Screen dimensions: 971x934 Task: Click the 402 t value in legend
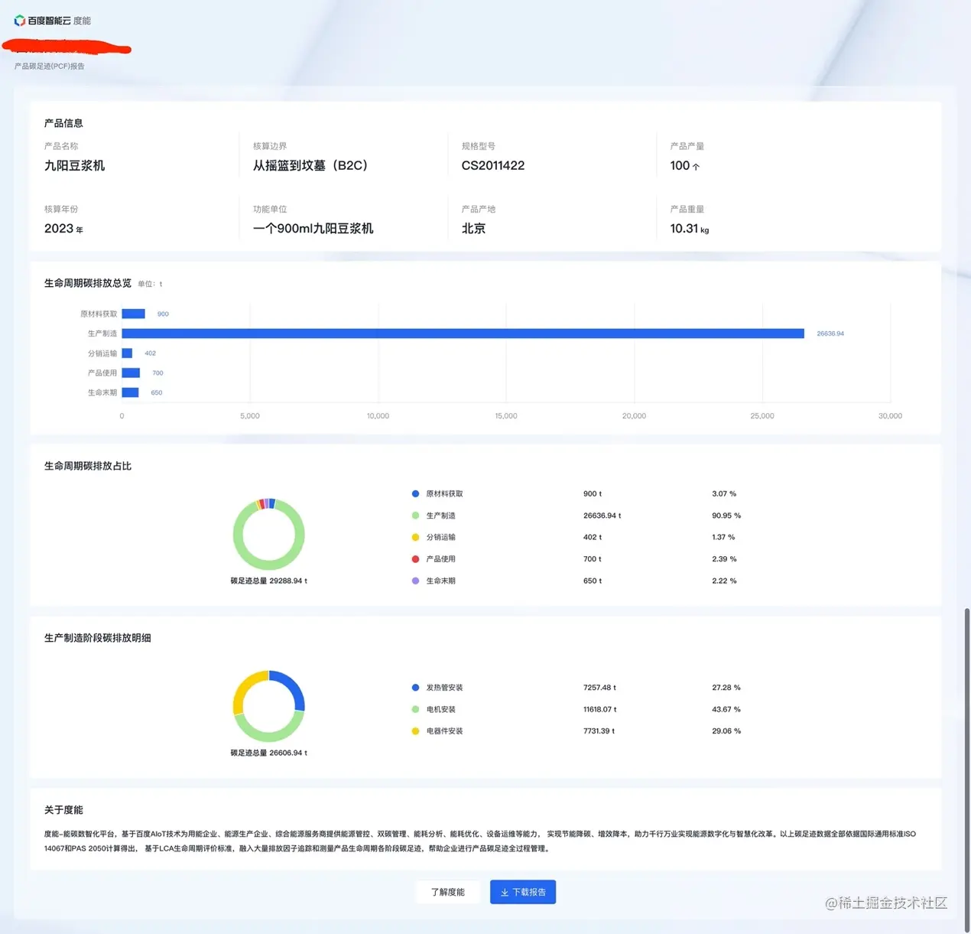pyautogui.click(x=593, y=537)
